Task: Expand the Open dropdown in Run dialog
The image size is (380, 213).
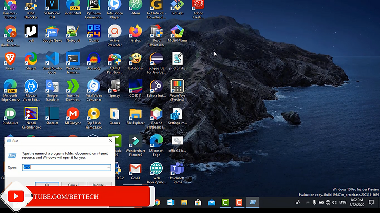Action: [x=108, y=167]
